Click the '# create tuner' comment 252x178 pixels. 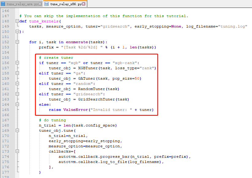56,58
